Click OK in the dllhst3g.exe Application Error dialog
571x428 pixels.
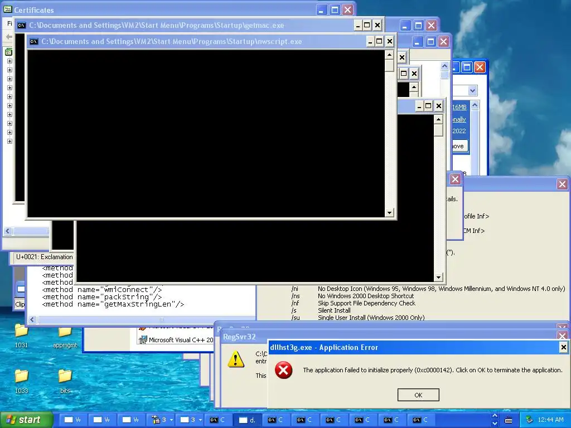pos(418,395)
